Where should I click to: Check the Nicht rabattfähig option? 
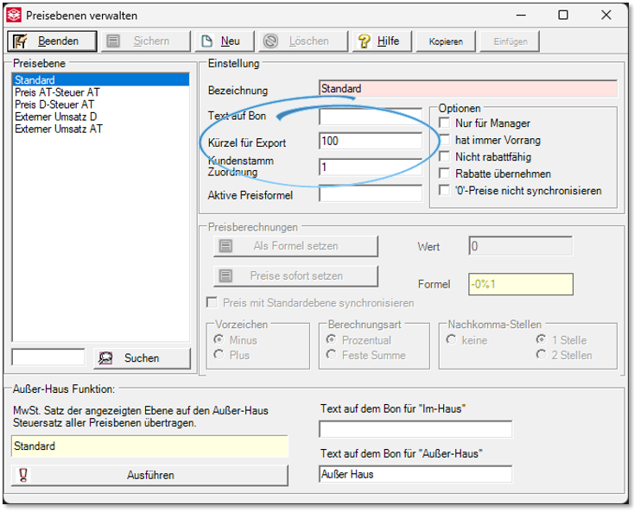[445, 157]
